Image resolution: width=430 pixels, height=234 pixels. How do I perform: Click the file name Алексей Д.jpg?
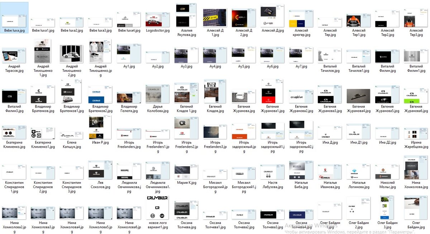tap(272, 31)
